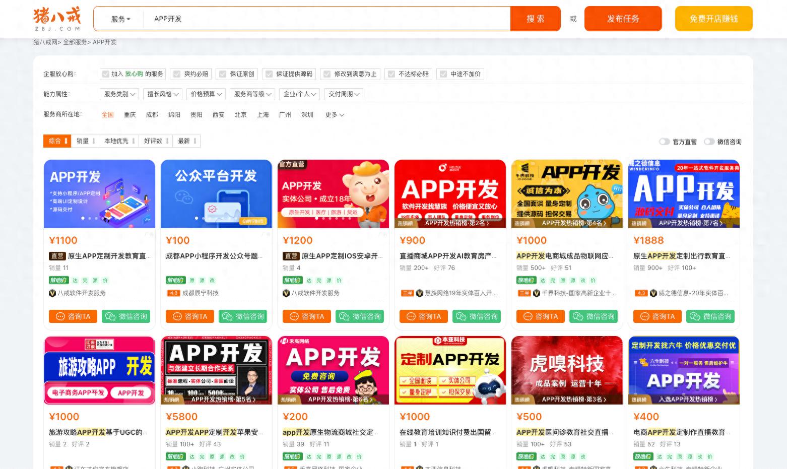The height and width of the screenshot is (469, 787).
Task: Click the WeChat icon in a 微信咨询 button
Action: point(110,316)
